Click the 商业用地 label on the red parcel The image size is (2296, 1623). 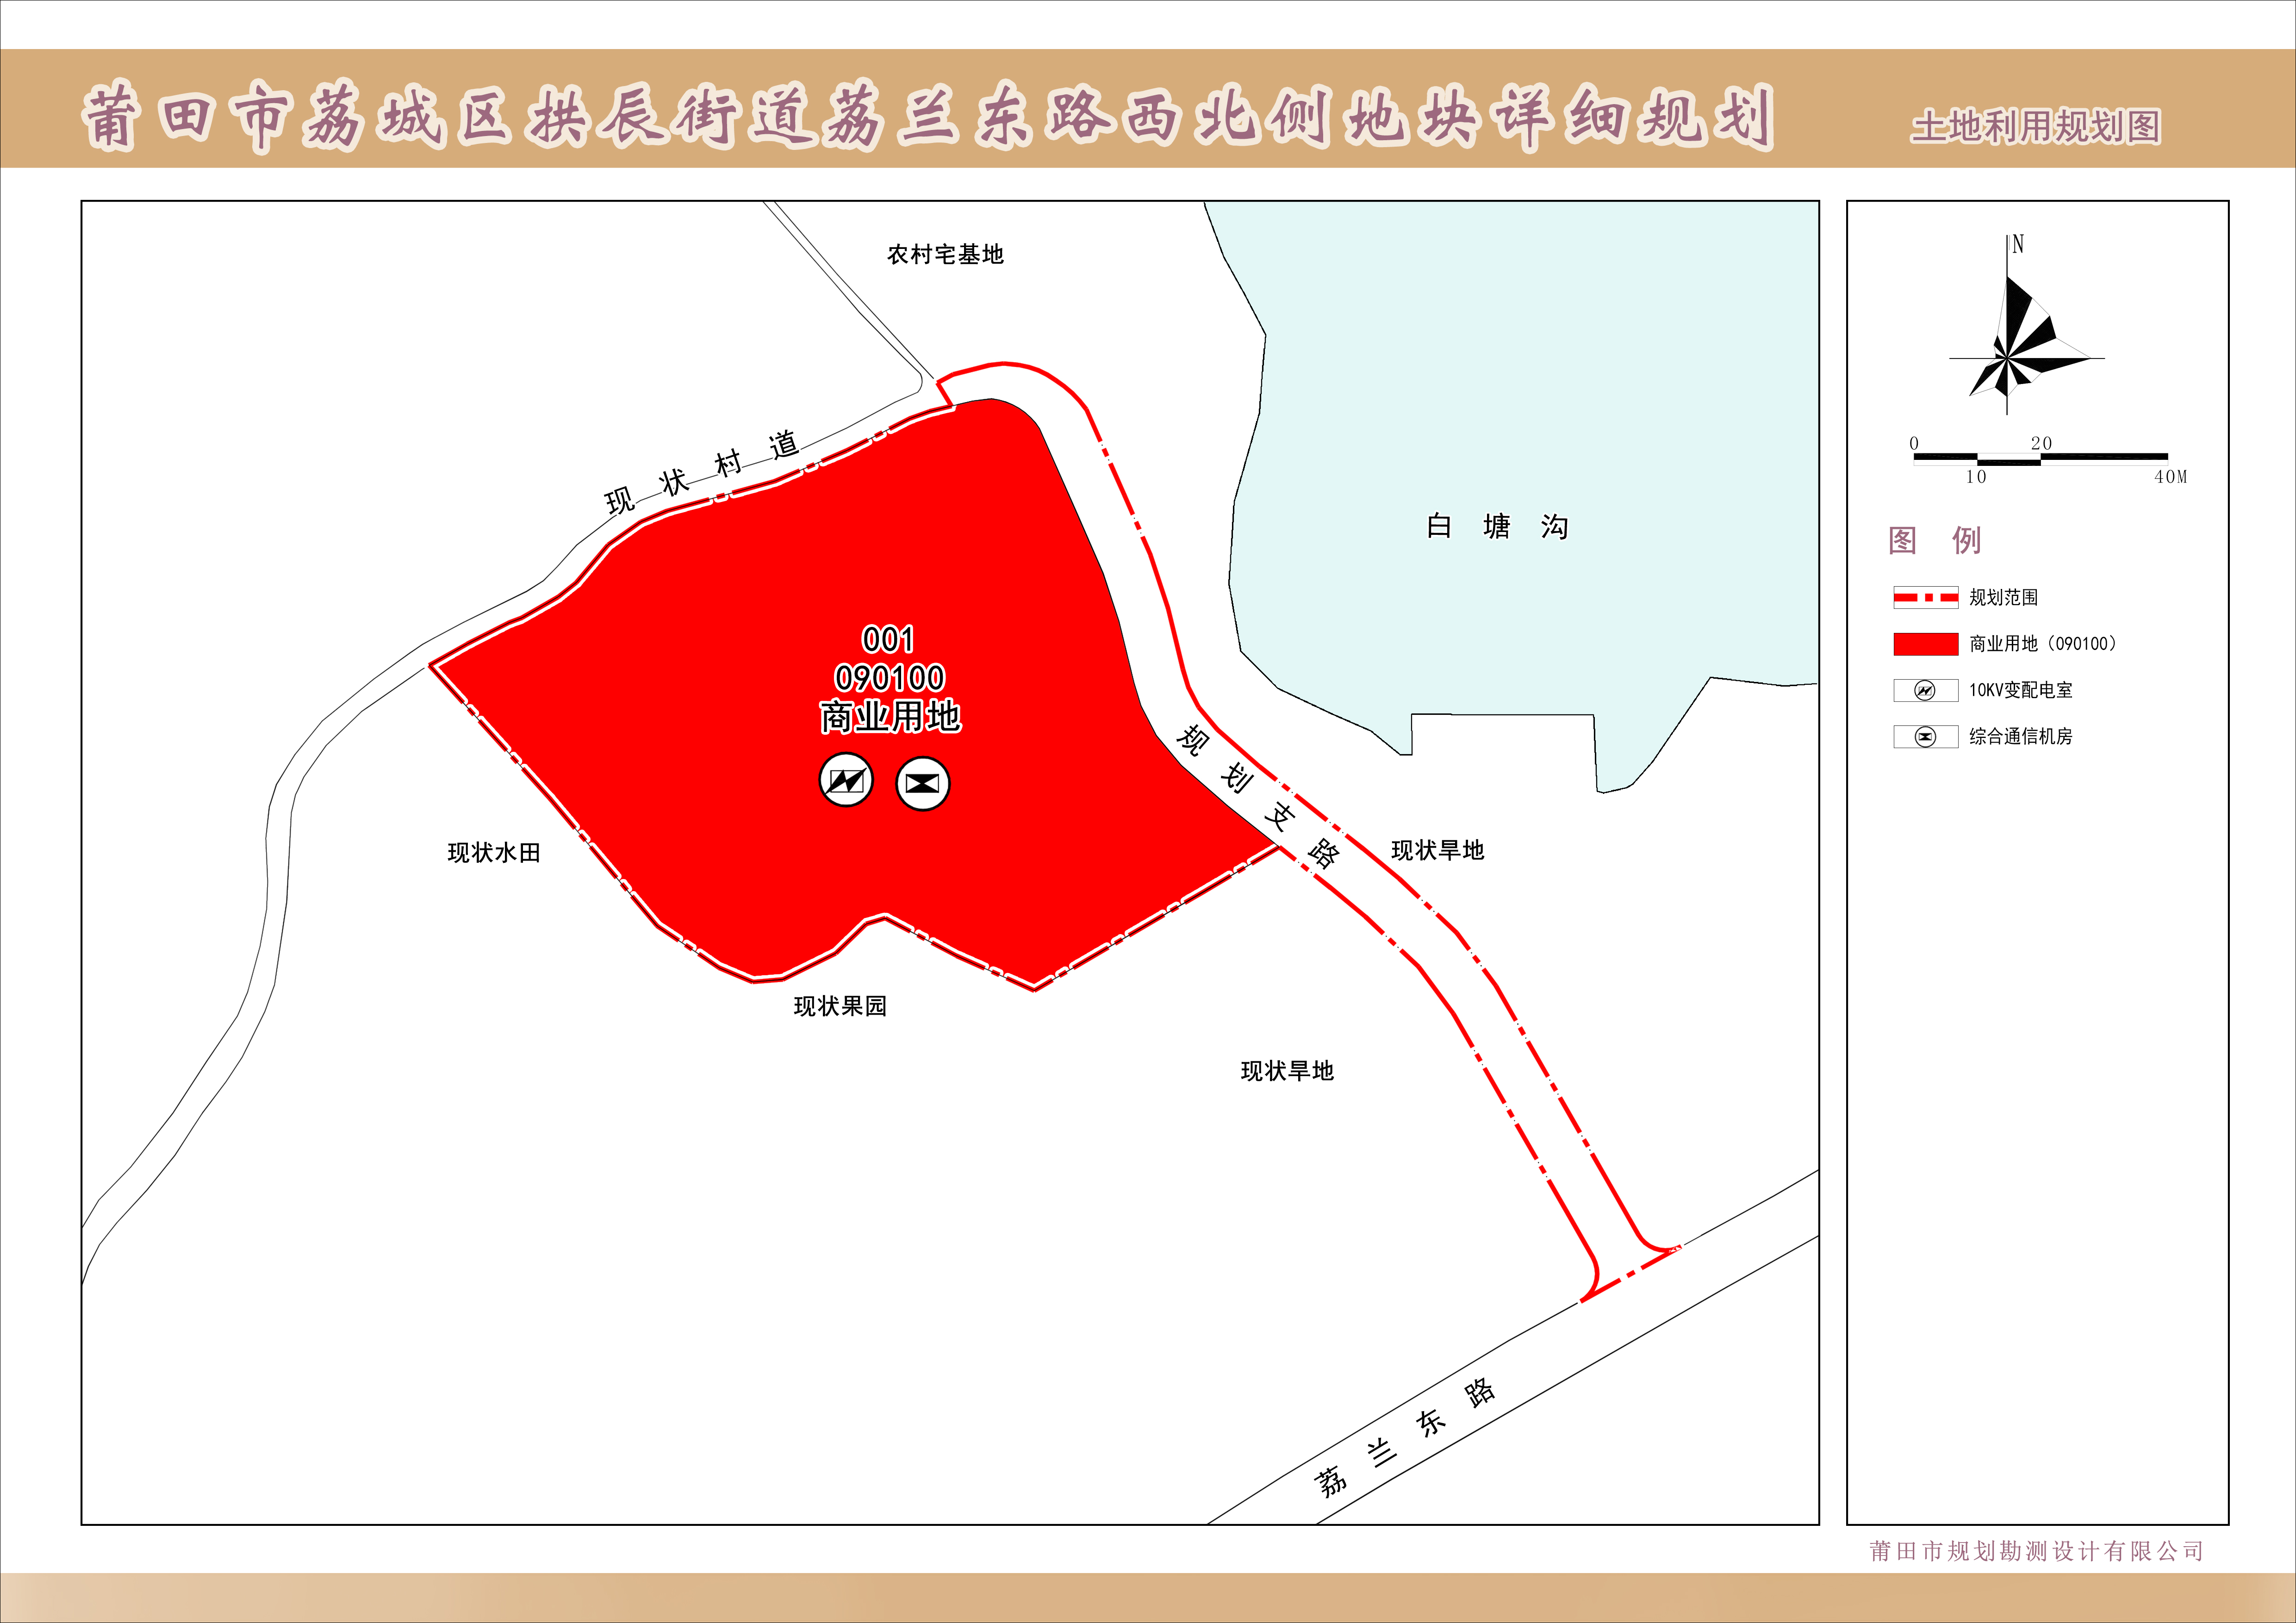890,717
